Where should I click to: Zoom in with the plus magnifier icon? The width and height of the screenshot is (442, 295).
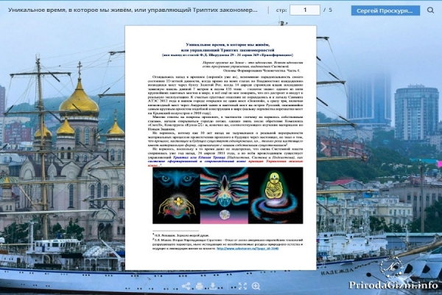tap(256, 286)
